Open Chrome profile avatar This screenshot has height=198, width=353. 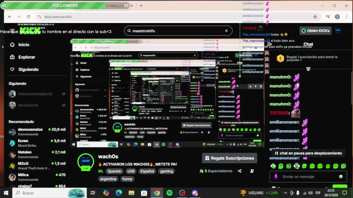(x=337, y=17)
